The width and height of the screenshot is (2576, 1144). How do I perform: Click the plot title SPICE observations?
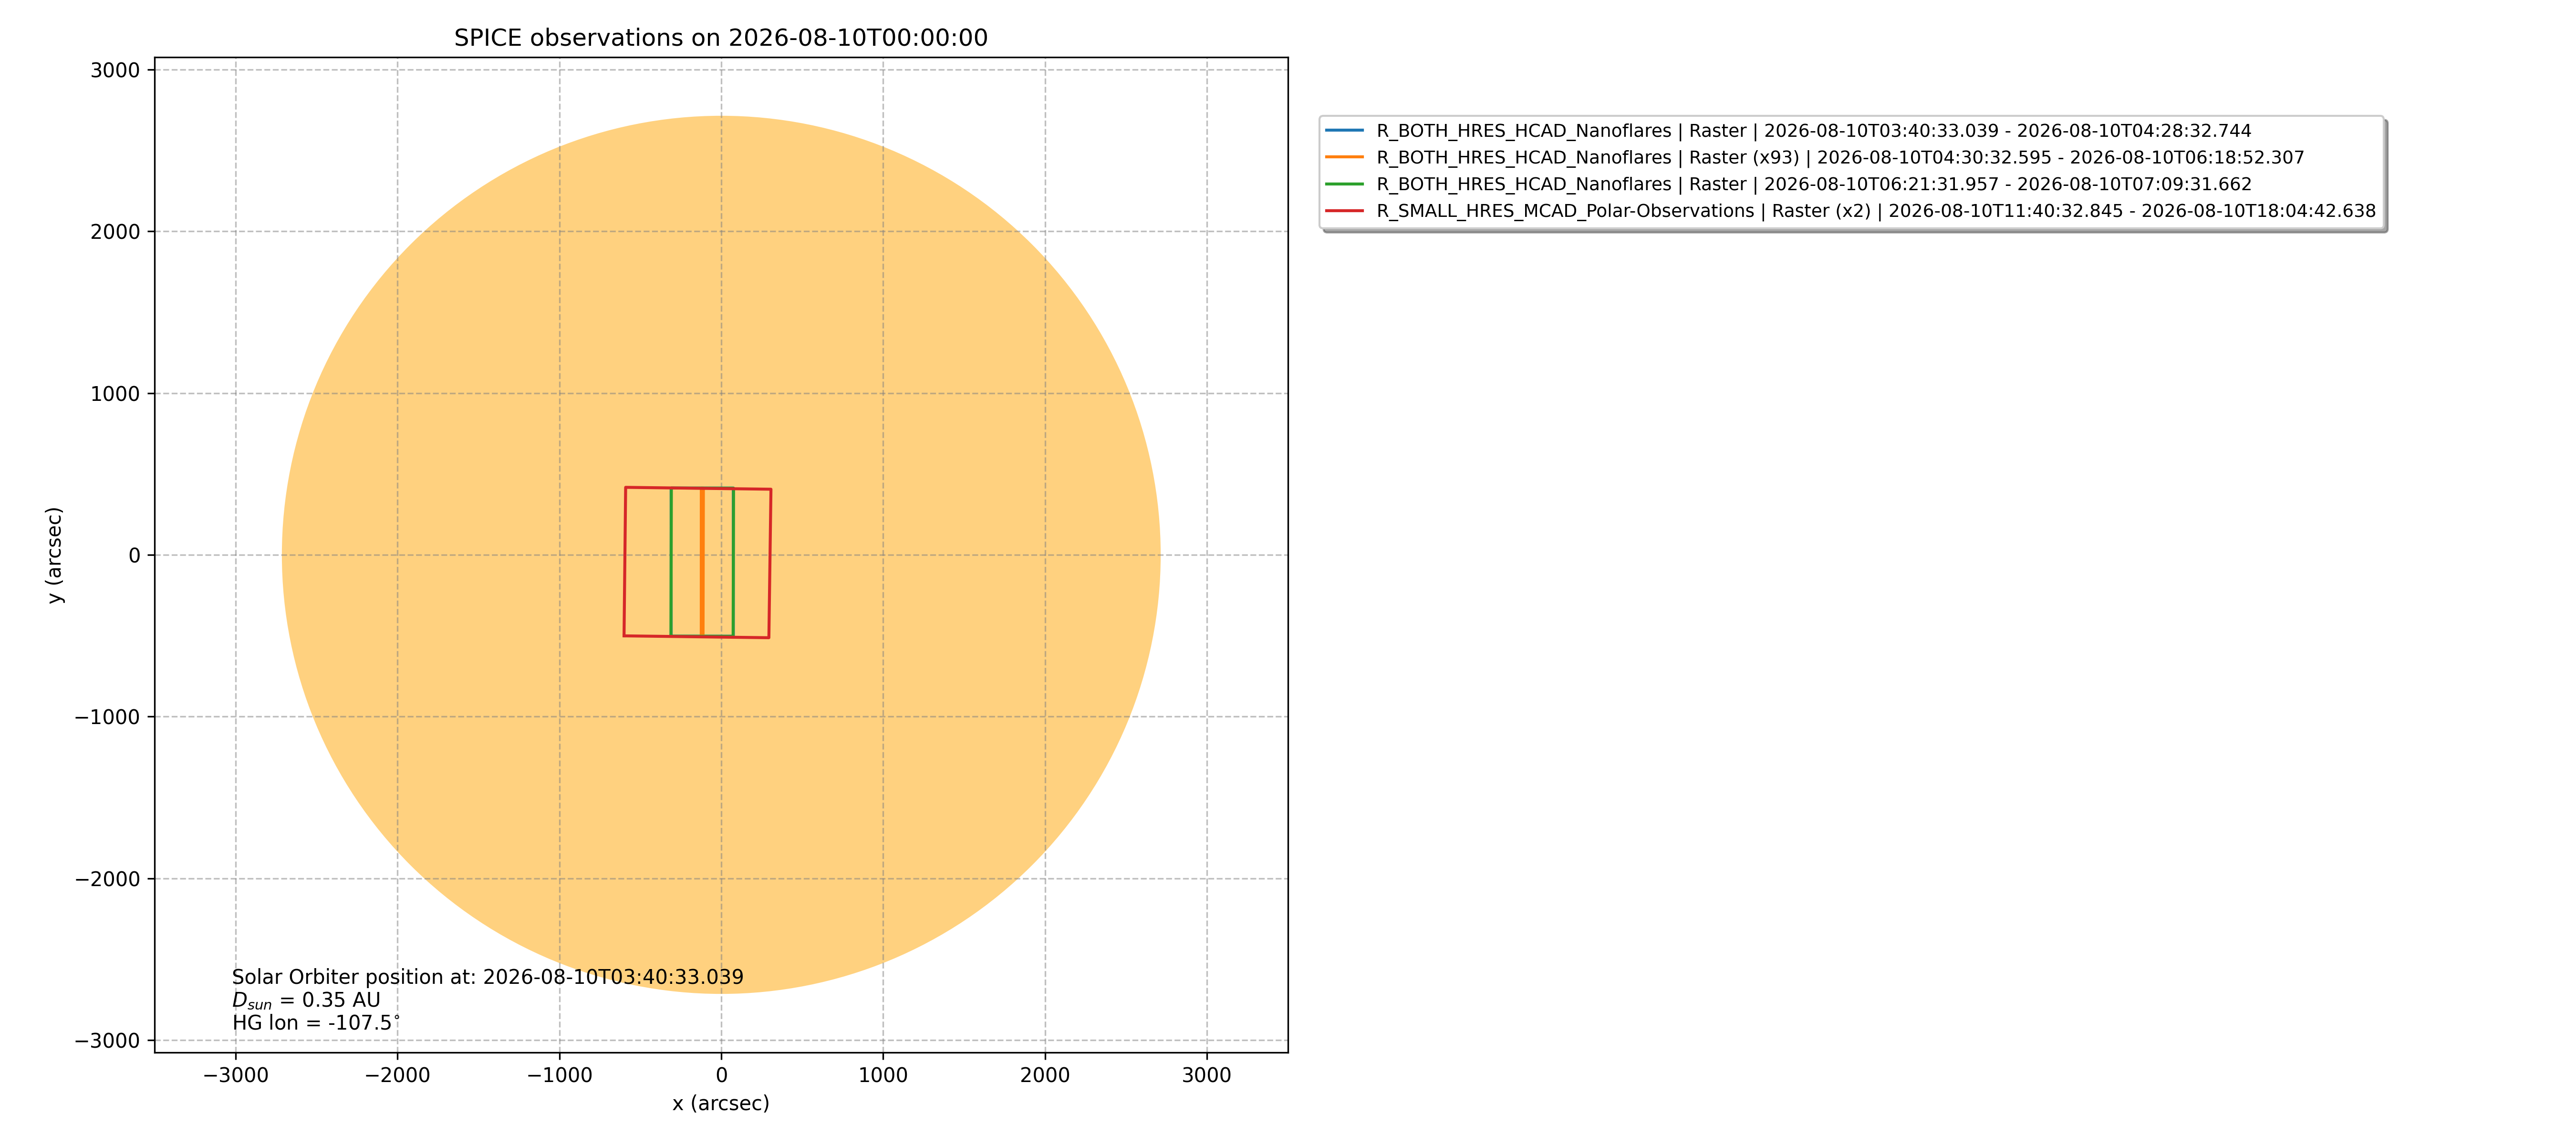[721, 38]
